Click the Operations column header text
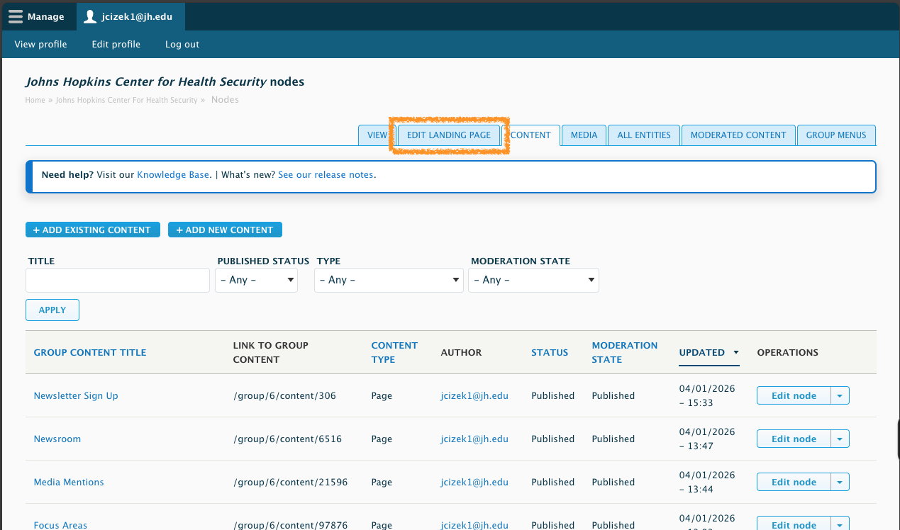This screenshot has width=900, height=530. click(787, 352)
